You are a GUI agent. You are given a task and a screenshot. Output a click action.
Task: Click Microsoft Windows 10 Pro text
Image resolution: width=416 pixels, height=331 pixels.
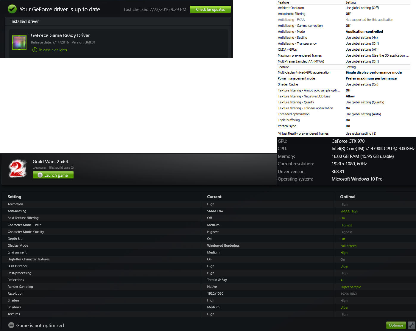pyautogui.click(x=357, y=179)
